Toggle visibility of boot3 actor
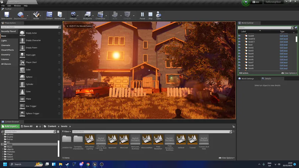299x168 pixels. 239,51
